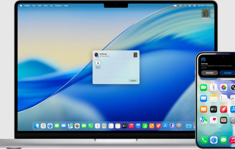The height and width of the screenshot is (149, 235).
Task: Click the date and time in the menu bar
Action: pyautogui.click(x=205, y=6)
